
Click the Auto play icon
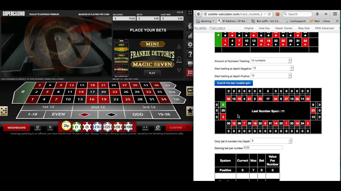(190, 91)
